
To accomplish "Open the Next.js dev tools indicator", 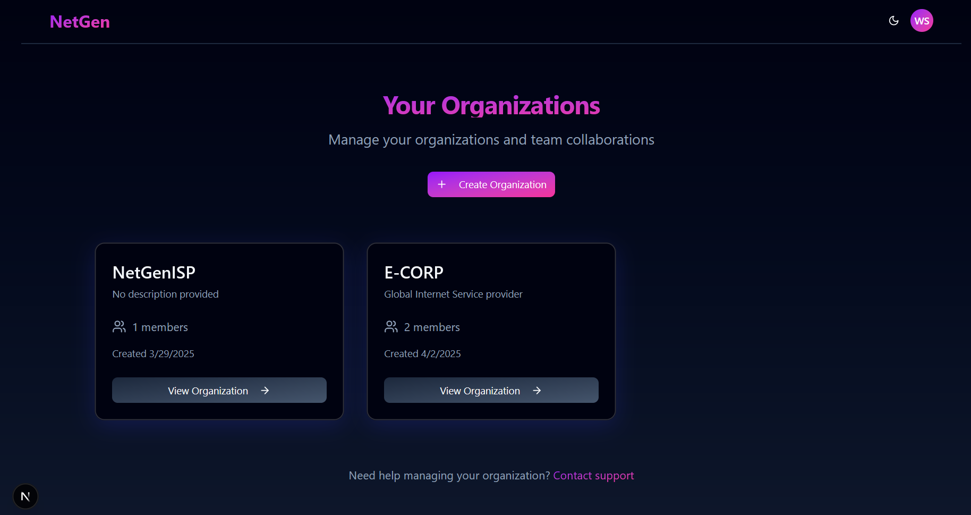I will 25,496.
